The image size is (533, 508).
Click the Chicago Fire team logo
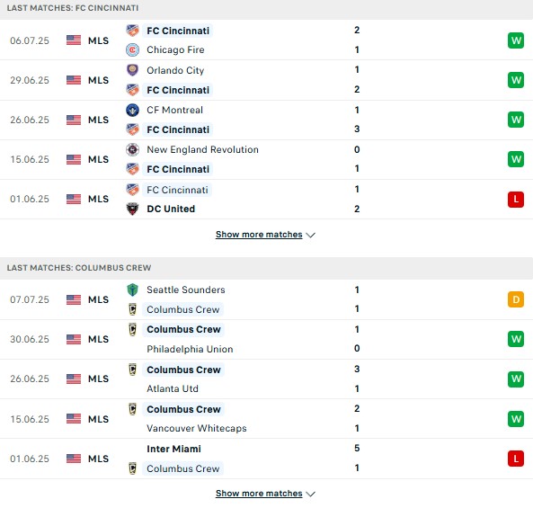tap(132, 50)
